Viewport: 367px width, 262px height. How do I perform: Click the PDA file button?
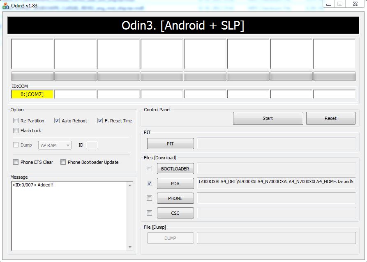(x=175, y=184)
